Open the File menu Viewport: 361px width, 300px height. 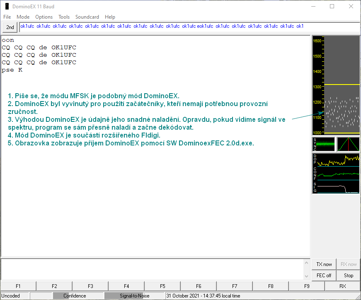(x=7, y=17)
